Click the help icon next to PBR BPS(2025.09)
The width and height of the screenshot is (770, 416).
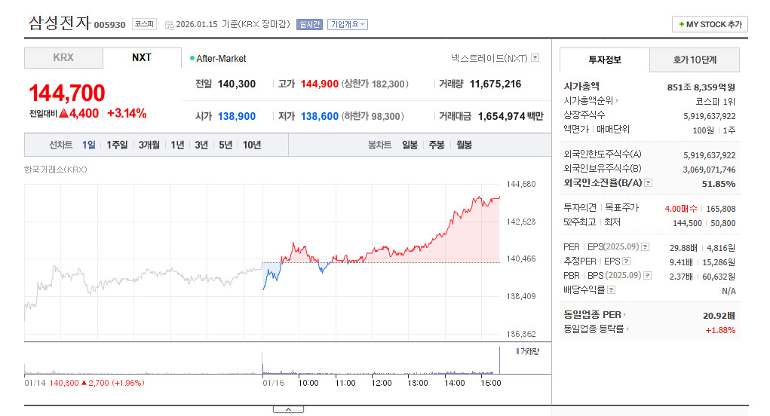point(648,275)
